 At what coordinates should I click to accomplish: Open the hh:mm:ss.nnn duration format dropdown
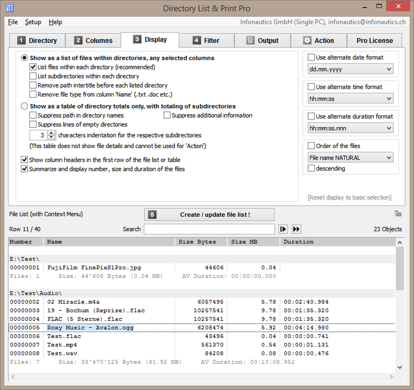(x=350, y=128)
